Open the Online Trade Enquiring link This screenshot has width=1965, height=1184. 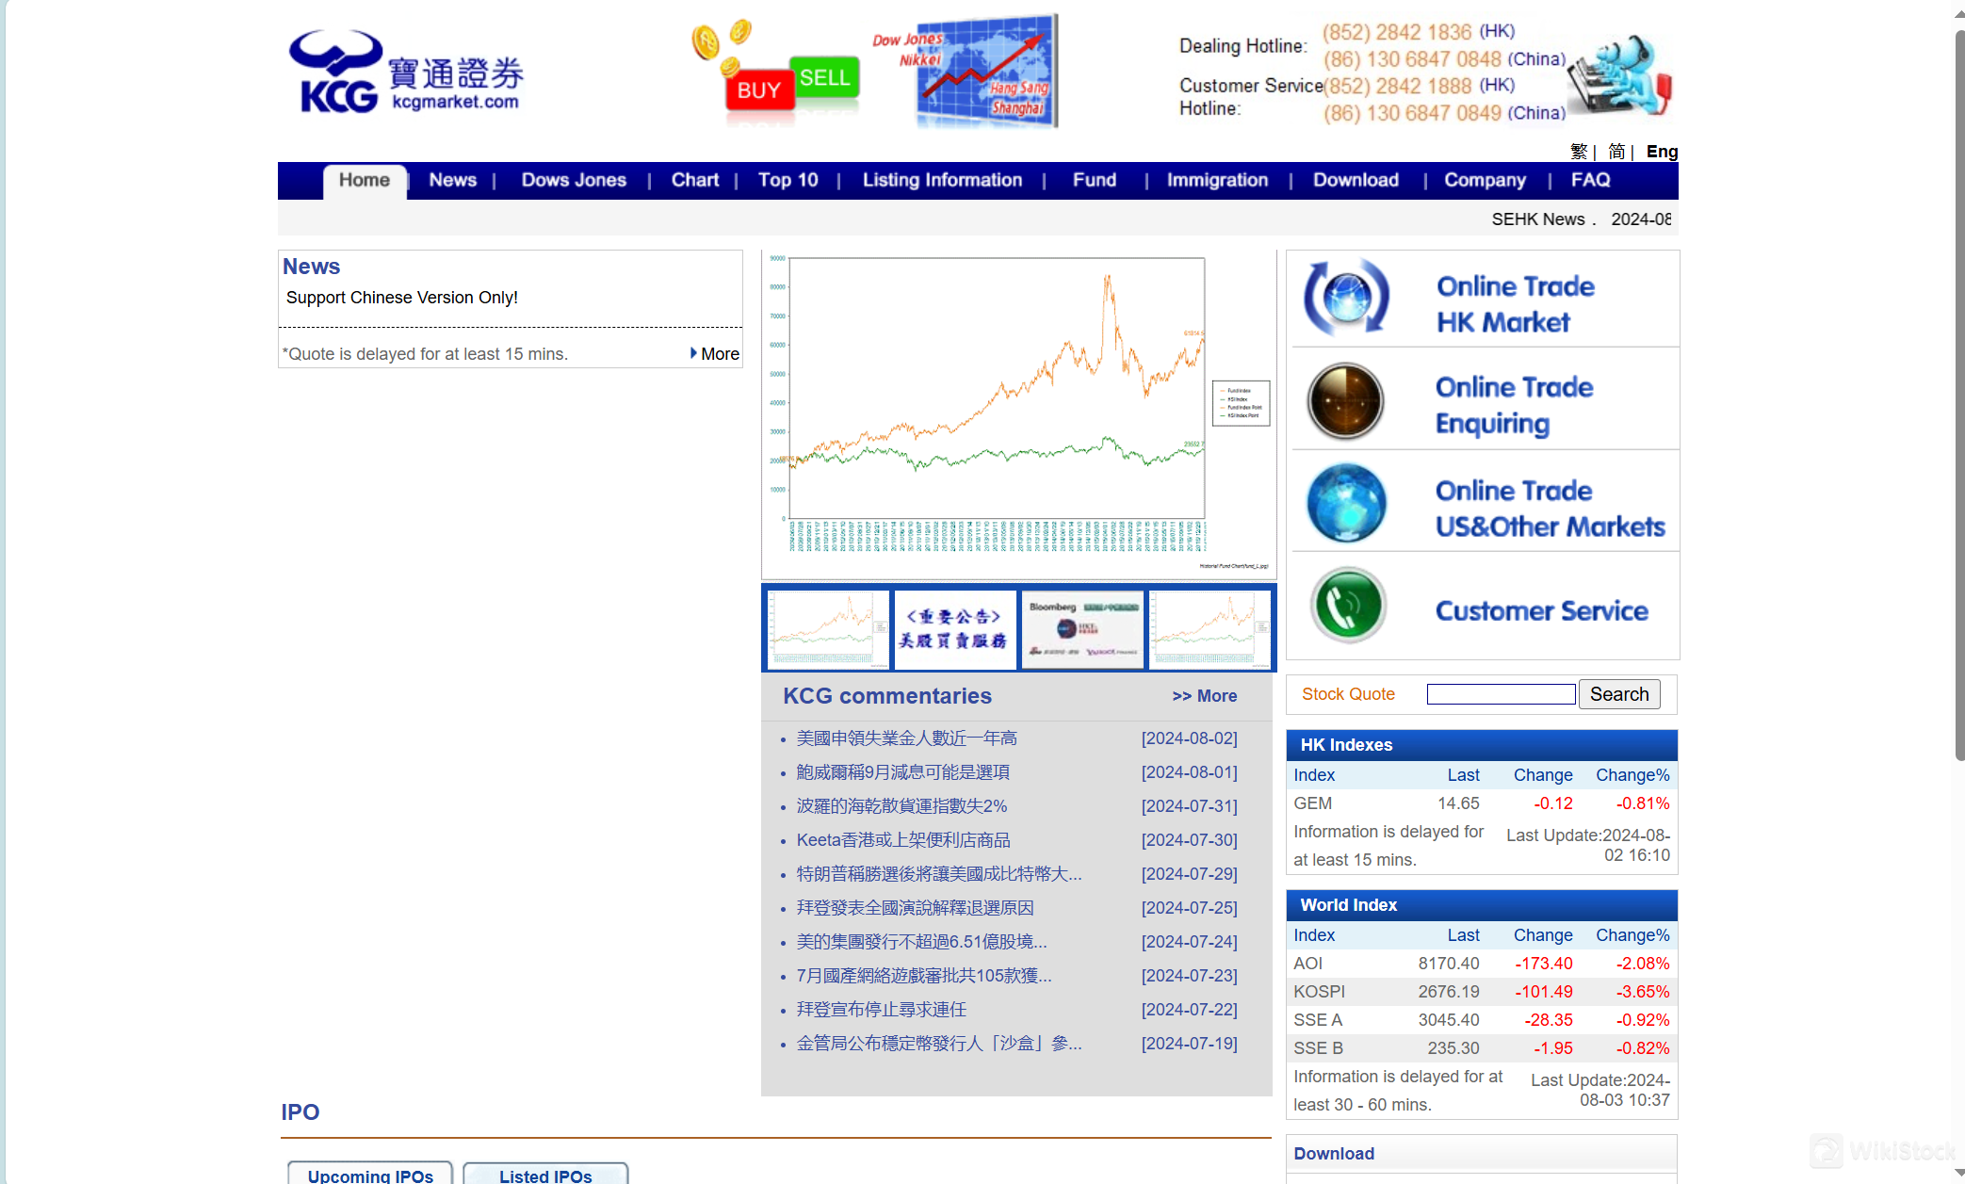click(x=1514, y=405)
